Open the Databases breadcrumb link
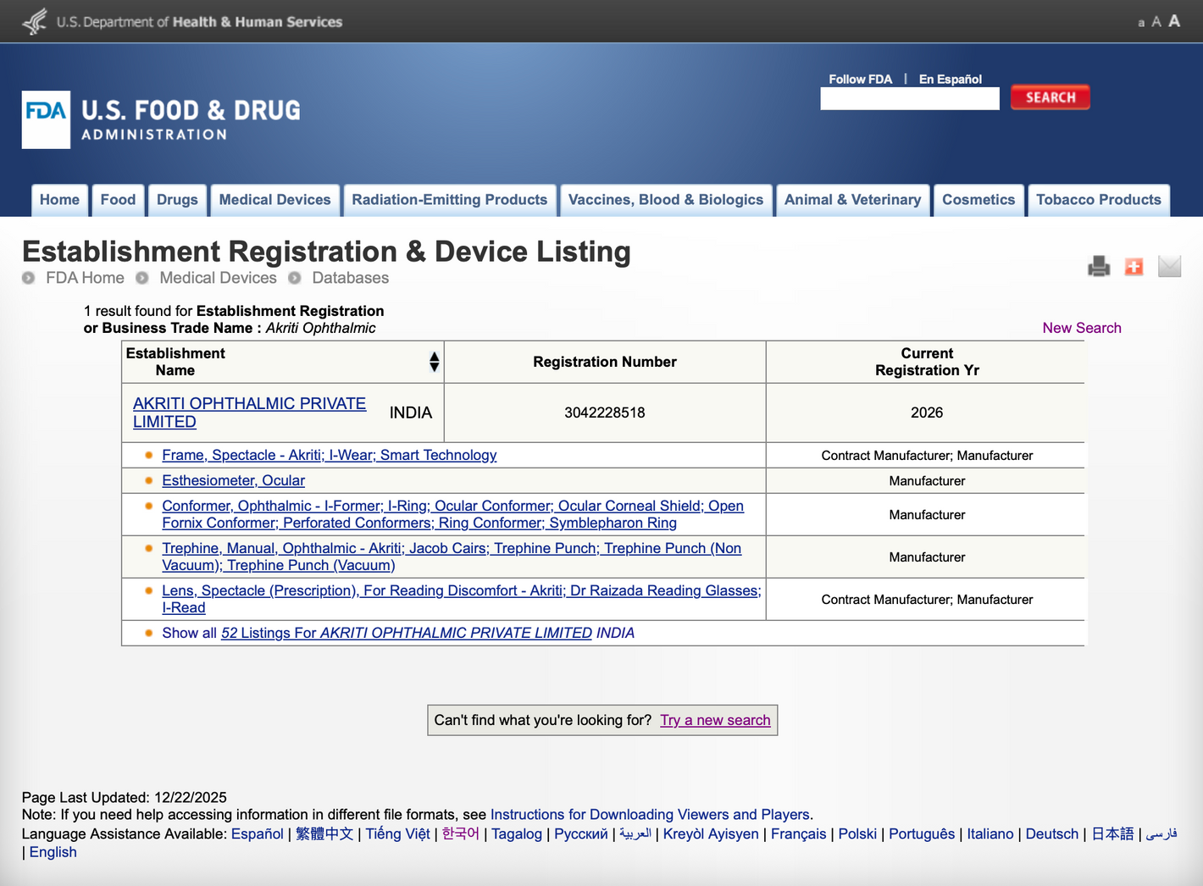The height and width of the screenshot is (886, 1203). [350, 278]
